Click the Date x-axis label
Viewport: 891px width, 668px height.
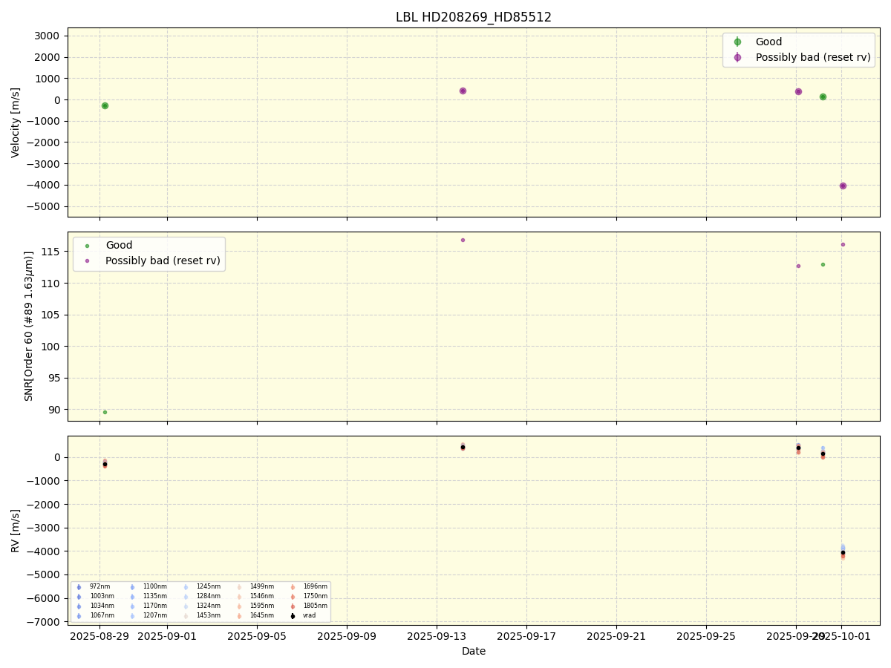click(x=473, y=651)
